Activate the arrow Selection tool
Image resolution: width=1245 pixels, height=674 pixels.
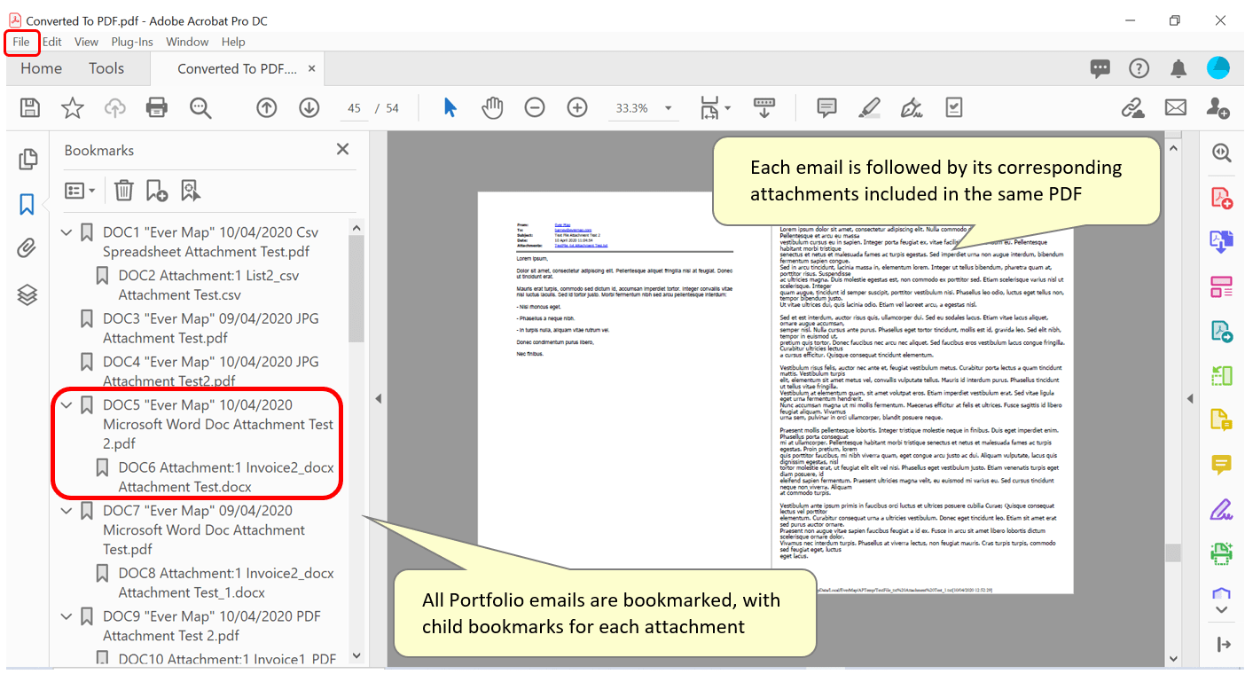pos(450,108)
